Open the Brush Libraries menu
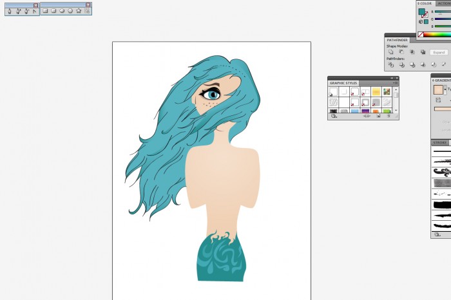Screen dimensions: 451x300 click(x=437, y=234)
